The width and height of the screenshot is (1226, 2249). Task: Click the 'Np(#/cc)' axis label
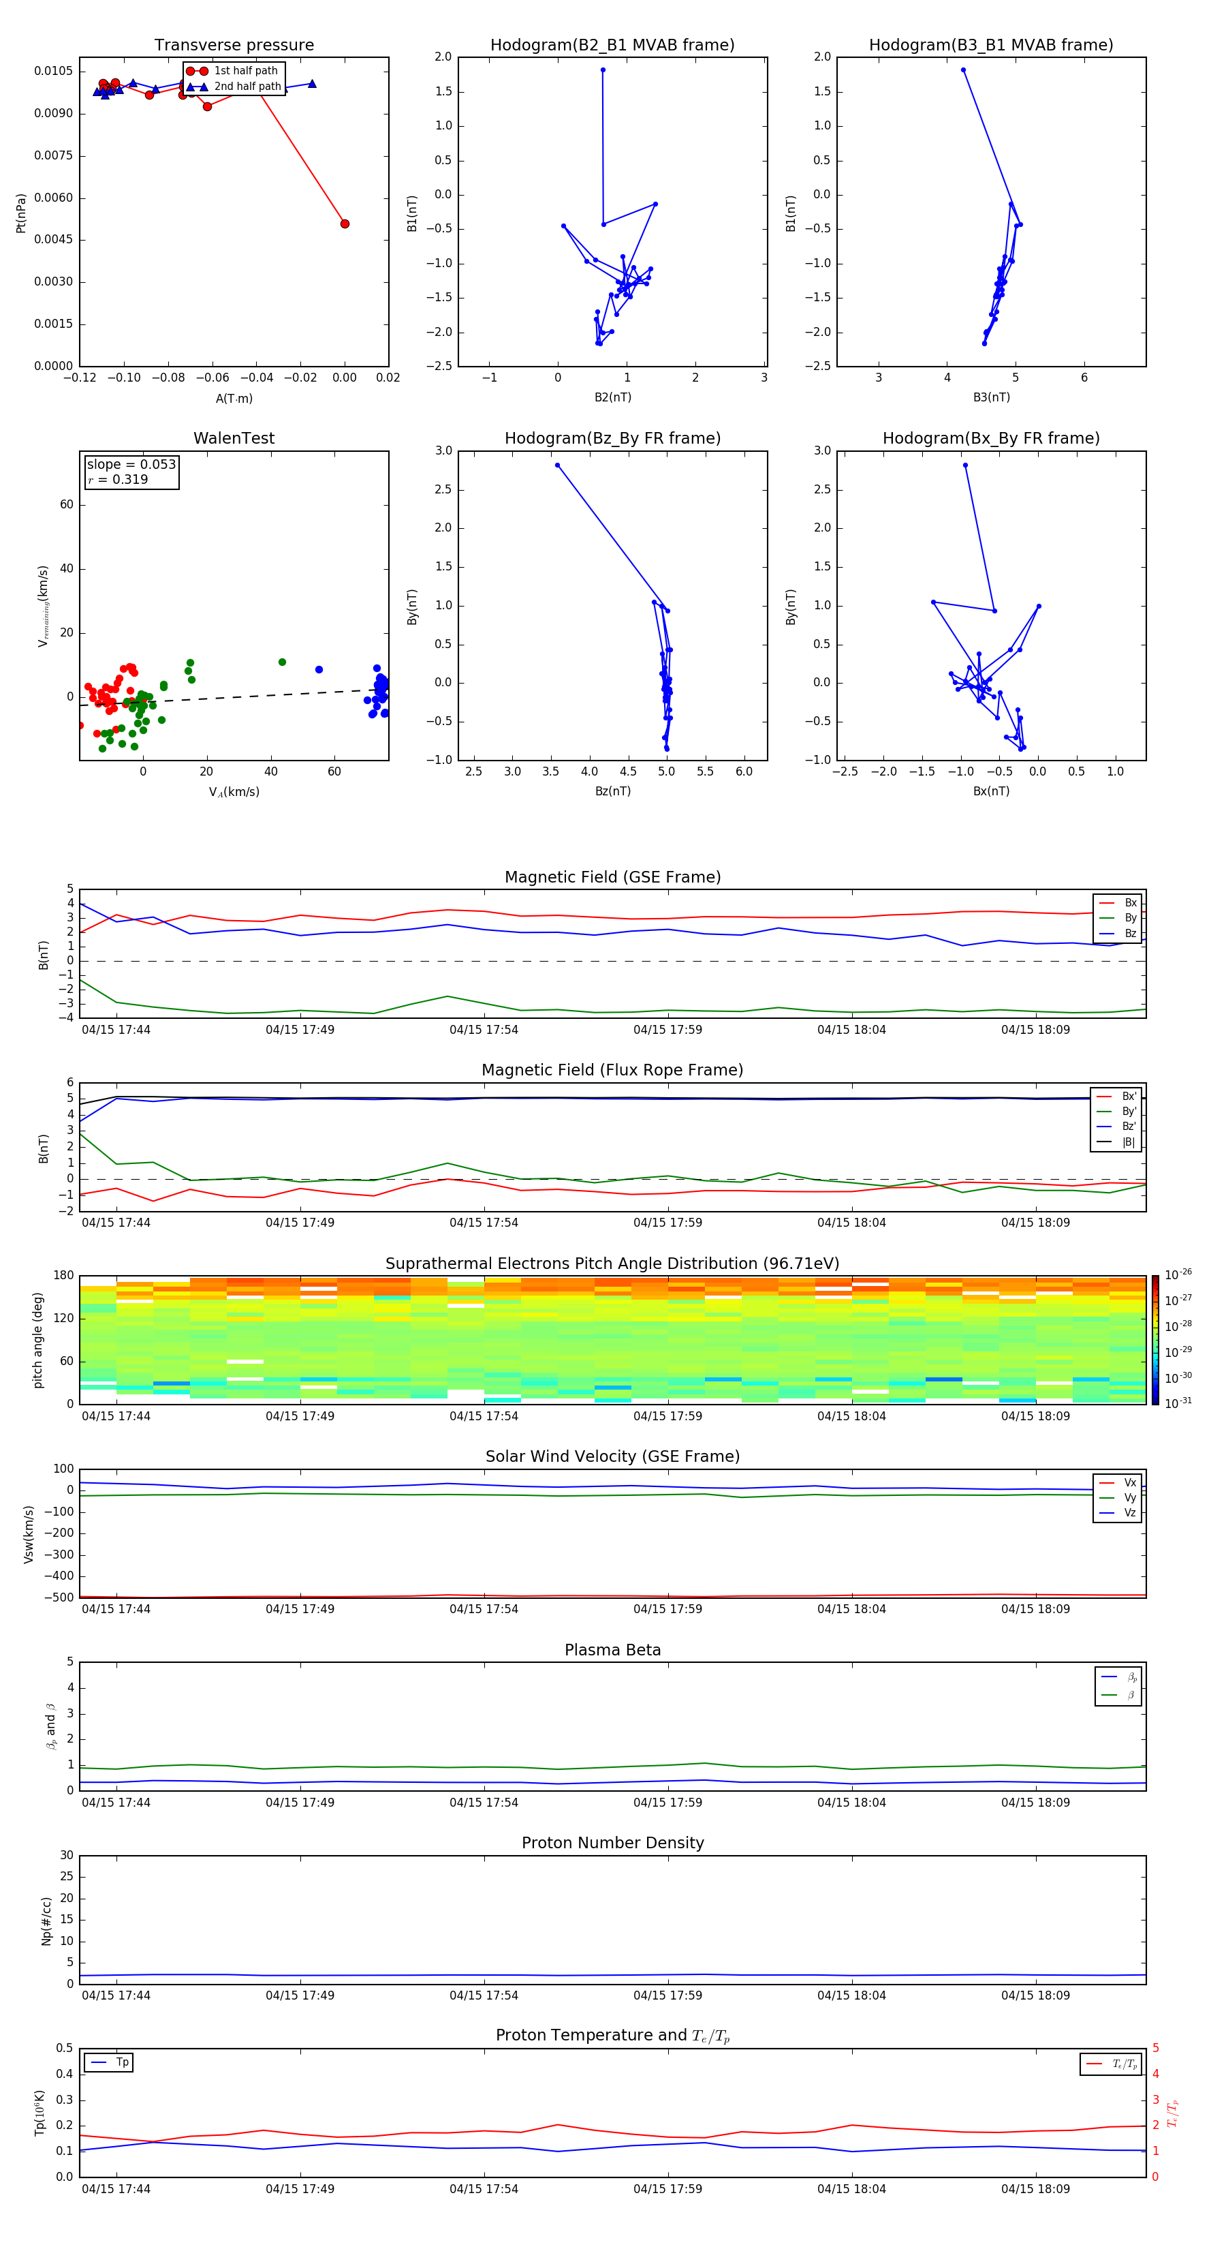[46, 1921]
